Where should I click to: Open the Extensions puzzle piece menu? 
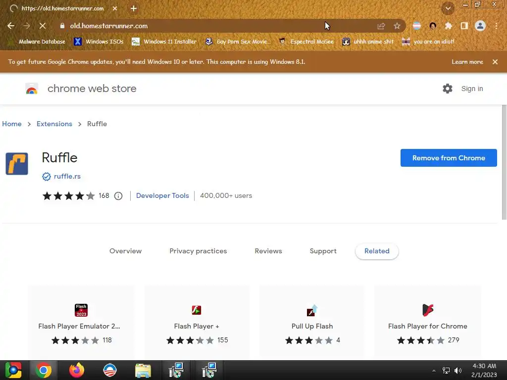pyautogui.click(x=448, y=26)
